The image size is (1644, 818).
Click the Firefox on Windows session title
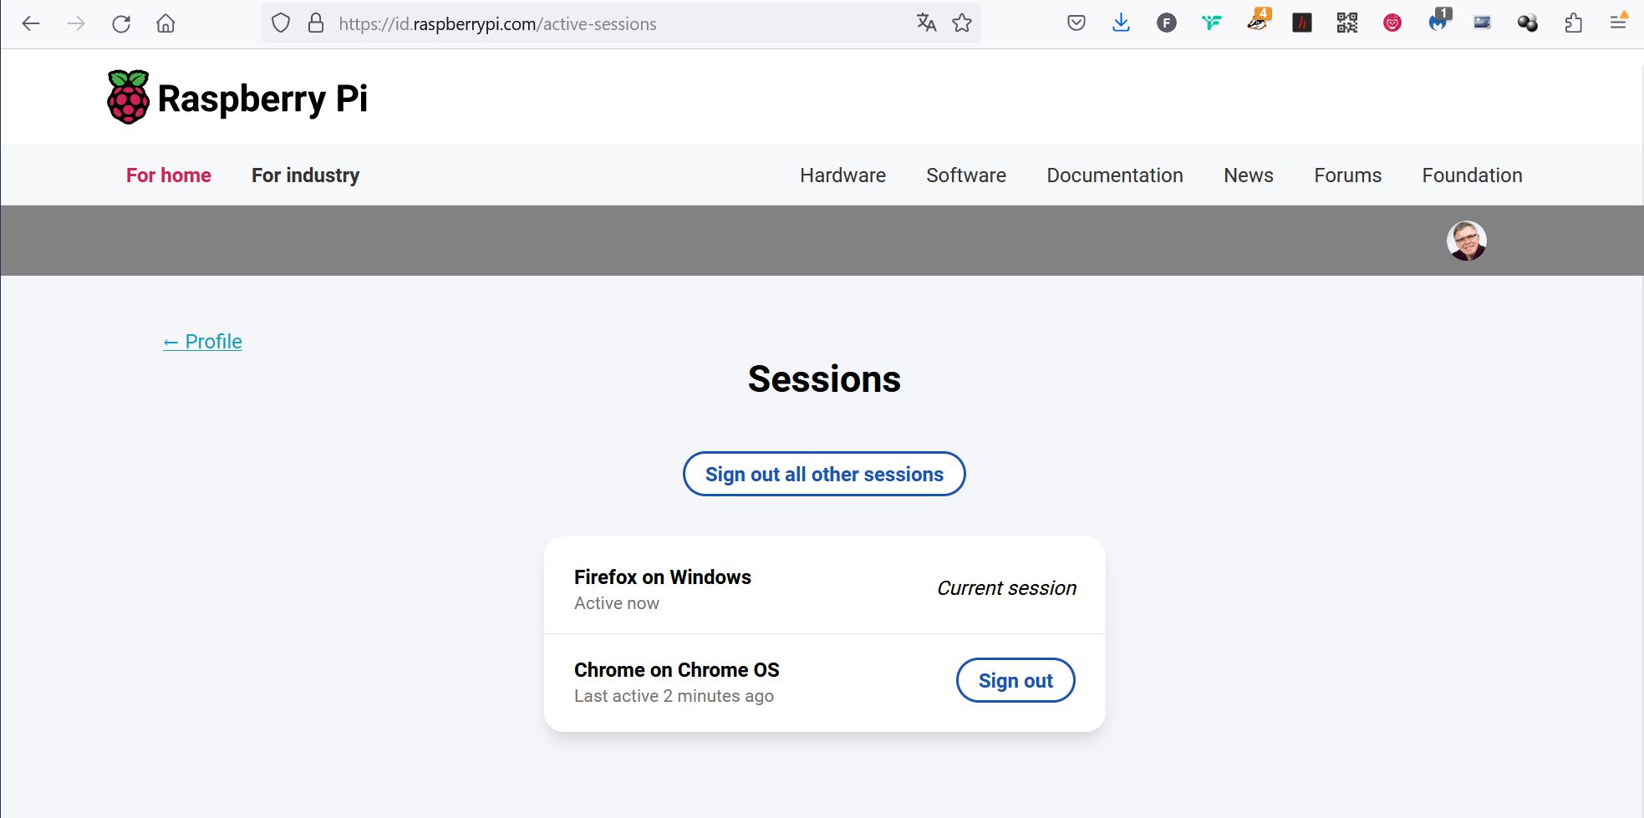pos(663,577)
